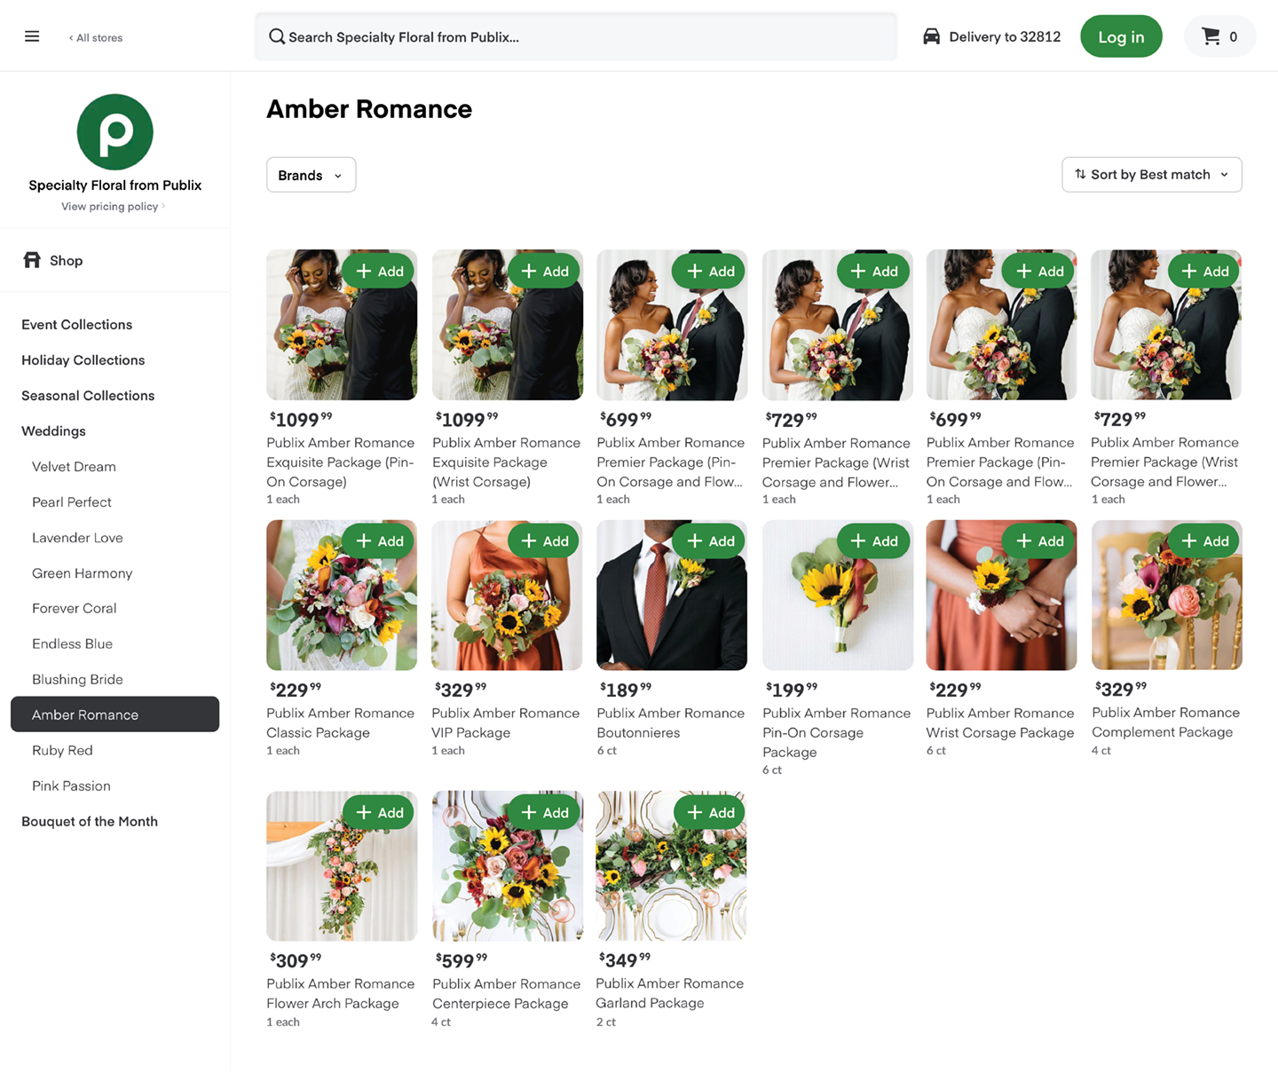1278x1089 pixels.
Task: Open Event Collections category
Action: pos(77,324)
